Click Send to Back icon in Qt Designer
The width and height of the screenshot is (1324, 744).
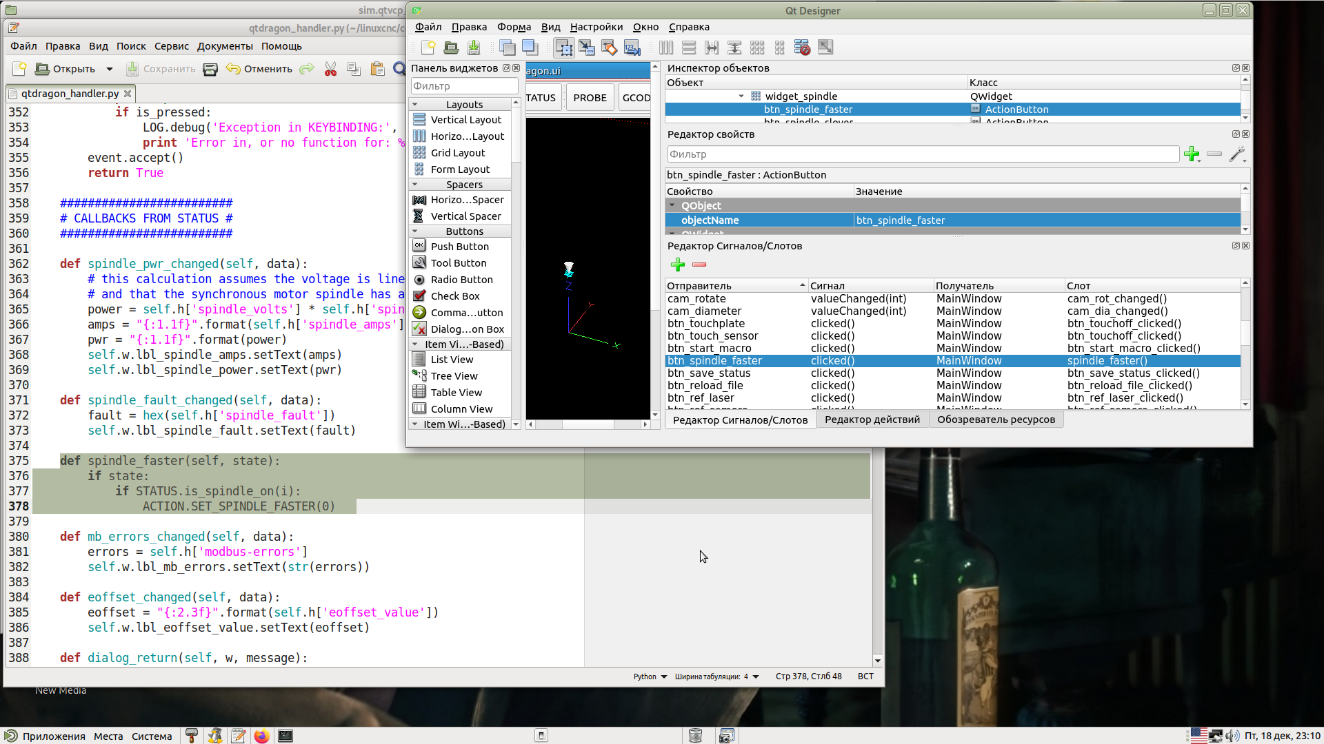[508, 48]
